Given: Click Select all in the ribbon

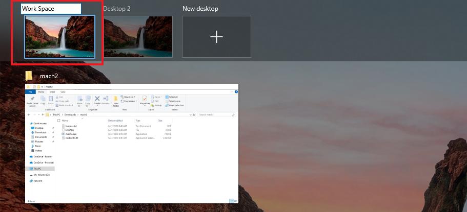Looking at the screenshot, I should [x=172, y=97].
